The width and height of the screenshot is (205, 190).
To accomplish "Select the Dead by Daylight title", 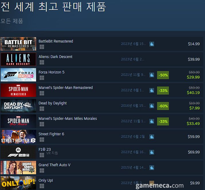I will tap(52, 103).
